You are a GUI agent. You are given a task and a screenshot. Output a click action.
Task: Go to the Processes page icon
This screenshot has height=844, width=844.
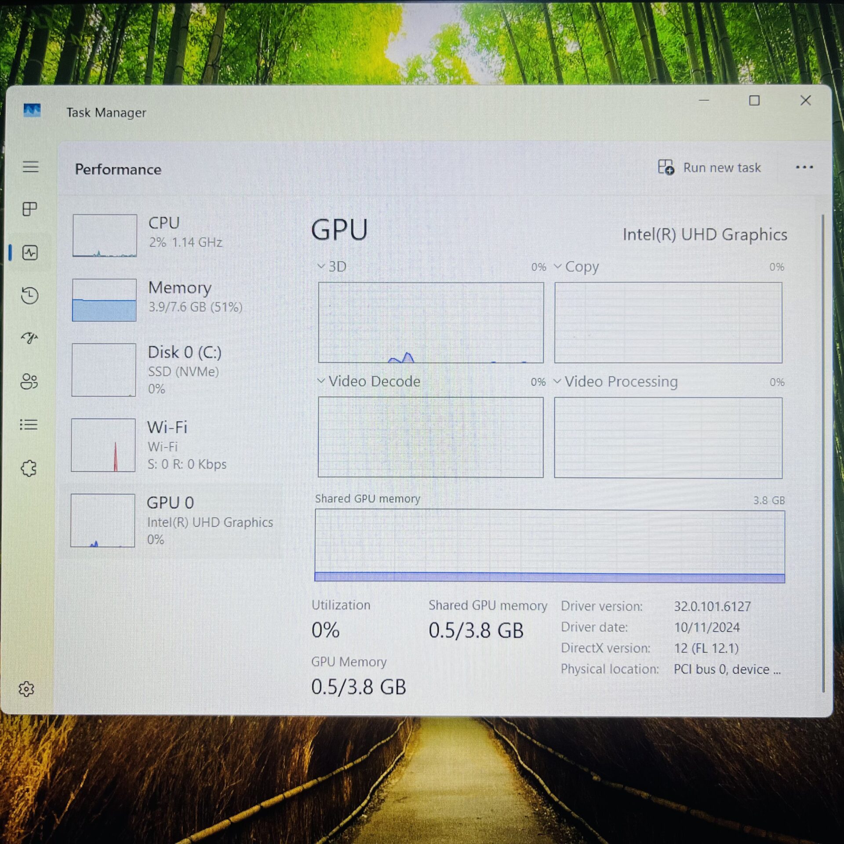(29, 209)
